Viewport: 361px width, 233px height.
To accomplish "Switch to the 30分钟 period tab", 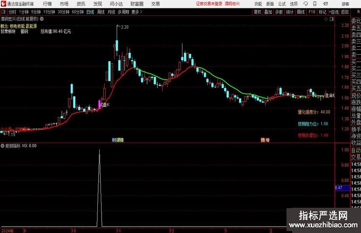I will pyautogui.click(x=63, y=12).
